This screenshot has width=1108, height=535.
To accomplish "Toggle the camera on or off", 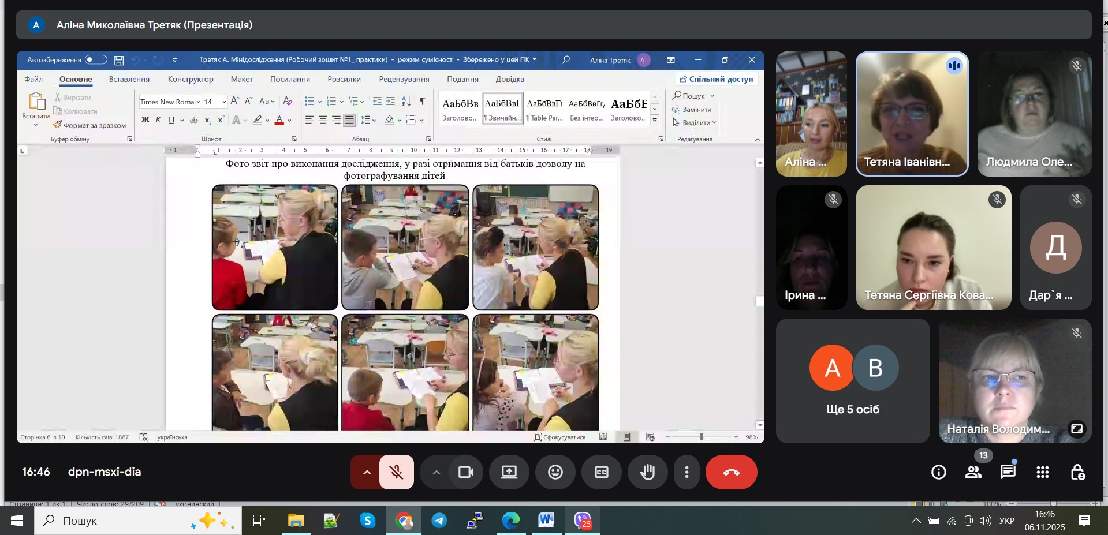I will pyautogui.click(x=465, y=472).
